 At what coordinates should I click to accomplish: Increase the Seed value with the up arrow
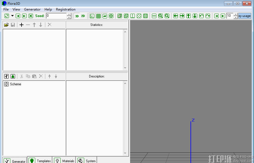(69, 14)
